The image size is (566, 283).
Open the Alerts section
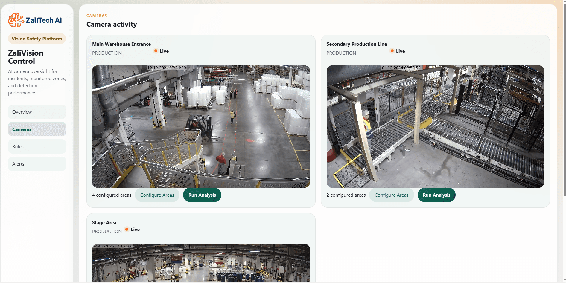(37, 164)
